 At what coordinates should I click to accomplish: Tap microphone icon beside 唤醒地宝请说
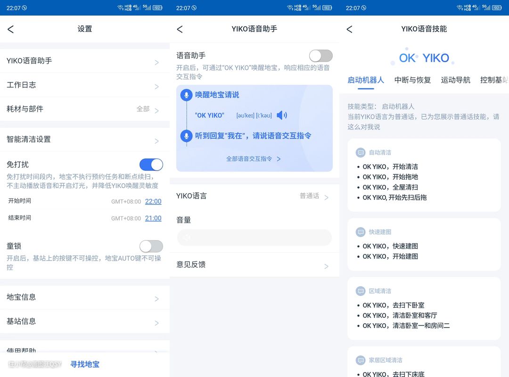pos(186,95)
